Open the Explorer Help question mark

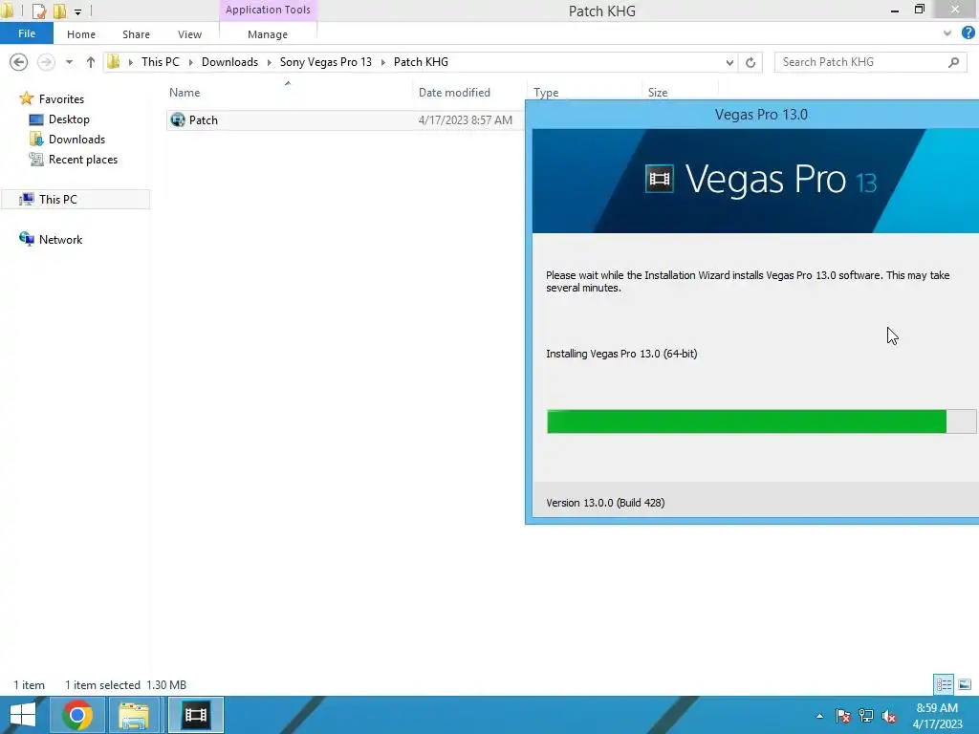tap(968, 33)
